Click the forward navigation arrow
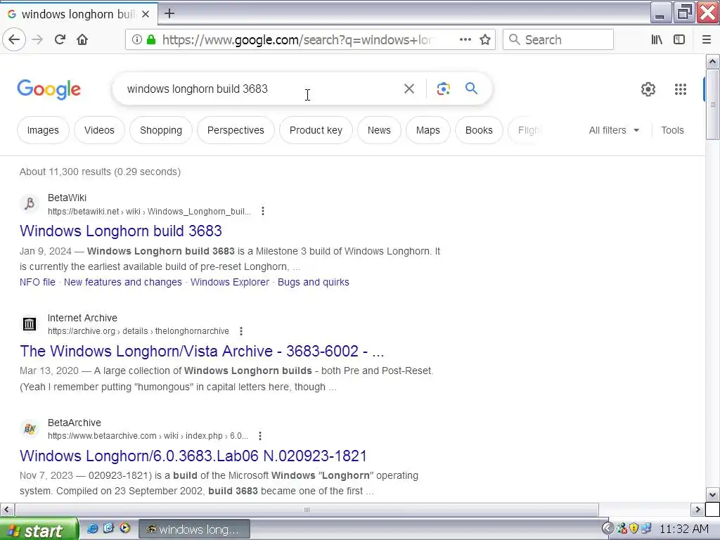Screen dimensions: 720x540 pos(37,39)
